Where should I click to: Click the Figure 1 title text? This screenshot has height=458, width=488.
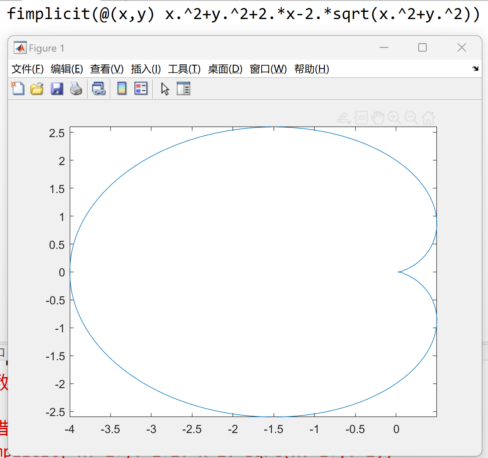pyautogui.click(x=47, y=48)
